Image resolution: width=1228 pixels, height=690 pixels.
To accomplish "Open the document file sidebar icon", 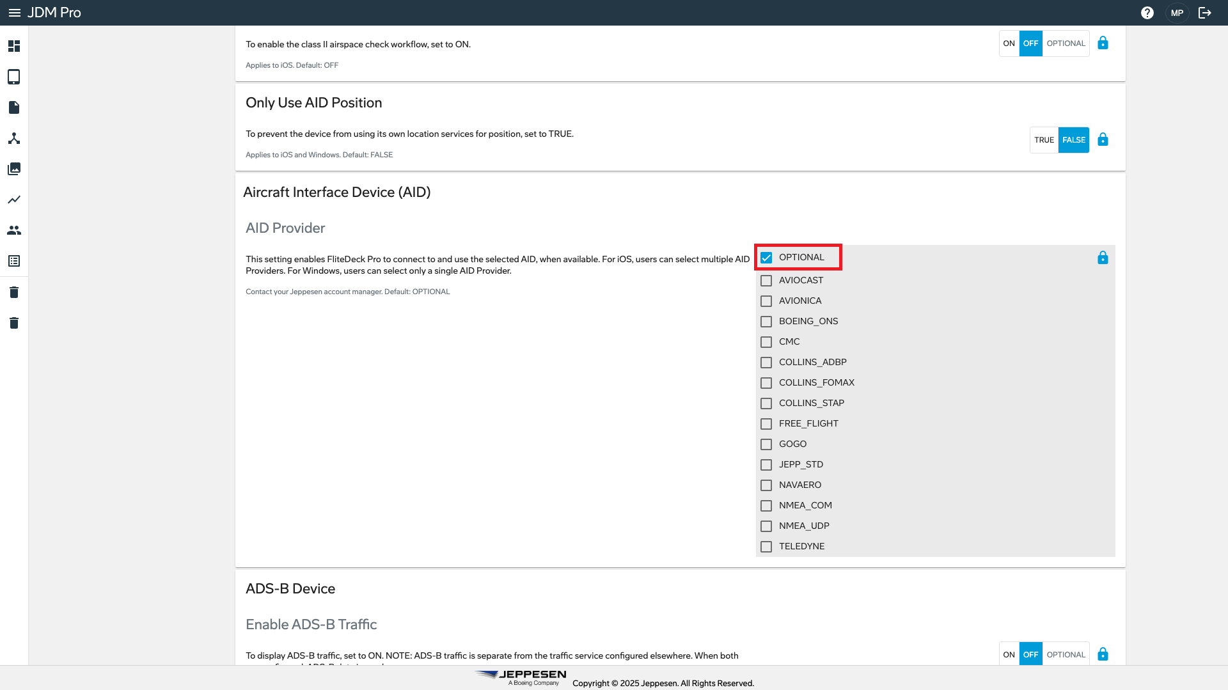I will (14, 107).
